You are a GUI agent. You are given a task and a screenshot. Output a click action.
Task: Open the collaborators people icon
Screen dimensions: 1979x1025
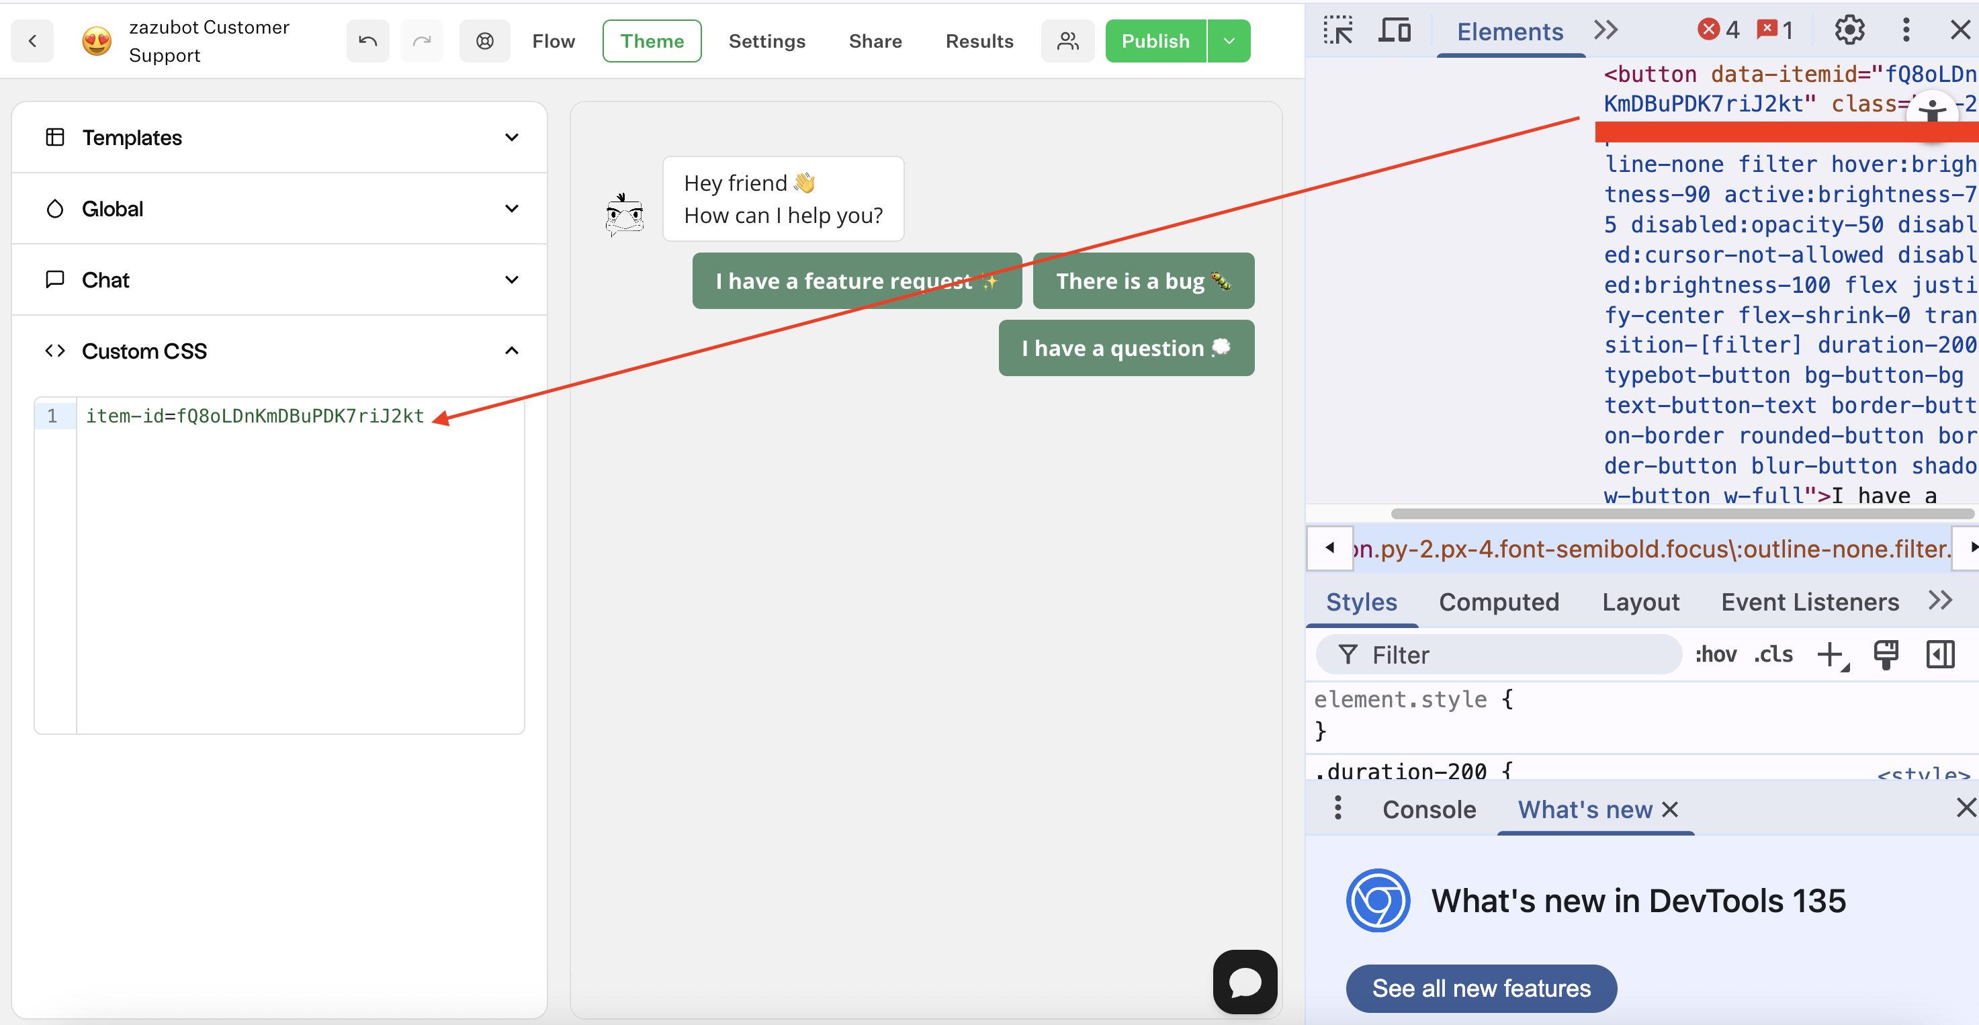click(1067, 41)
